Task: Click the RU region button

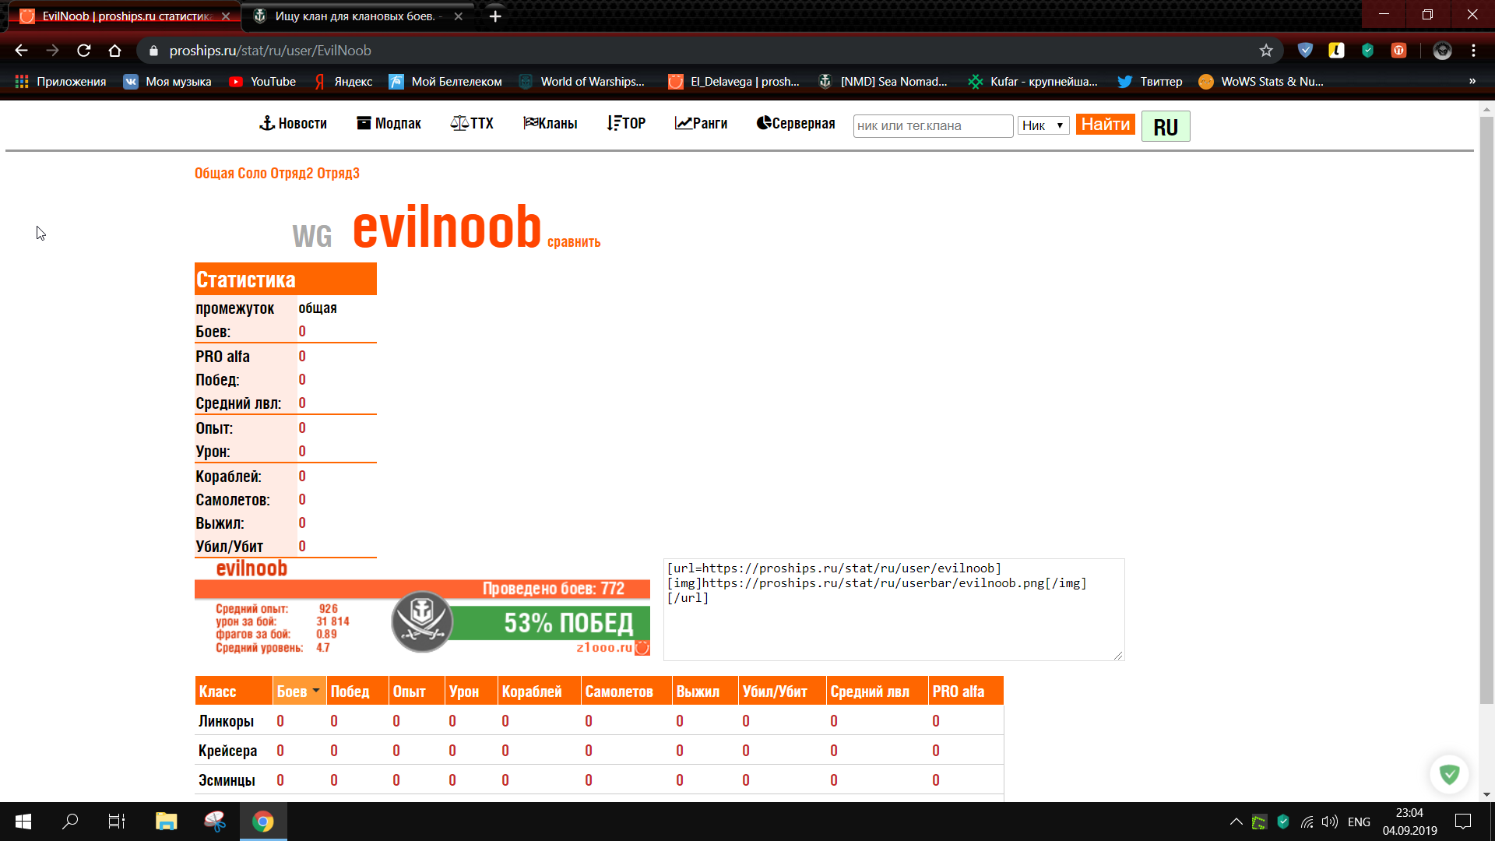Action: 1165,126
